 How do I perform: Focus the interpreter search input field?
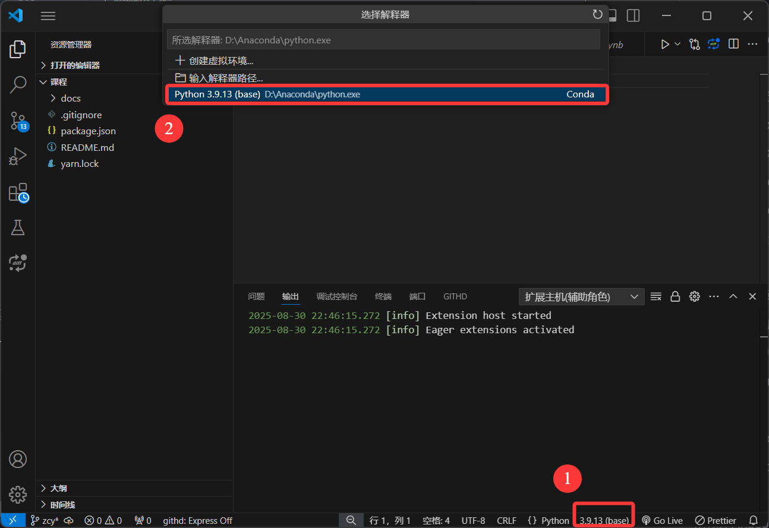(383, 40)
